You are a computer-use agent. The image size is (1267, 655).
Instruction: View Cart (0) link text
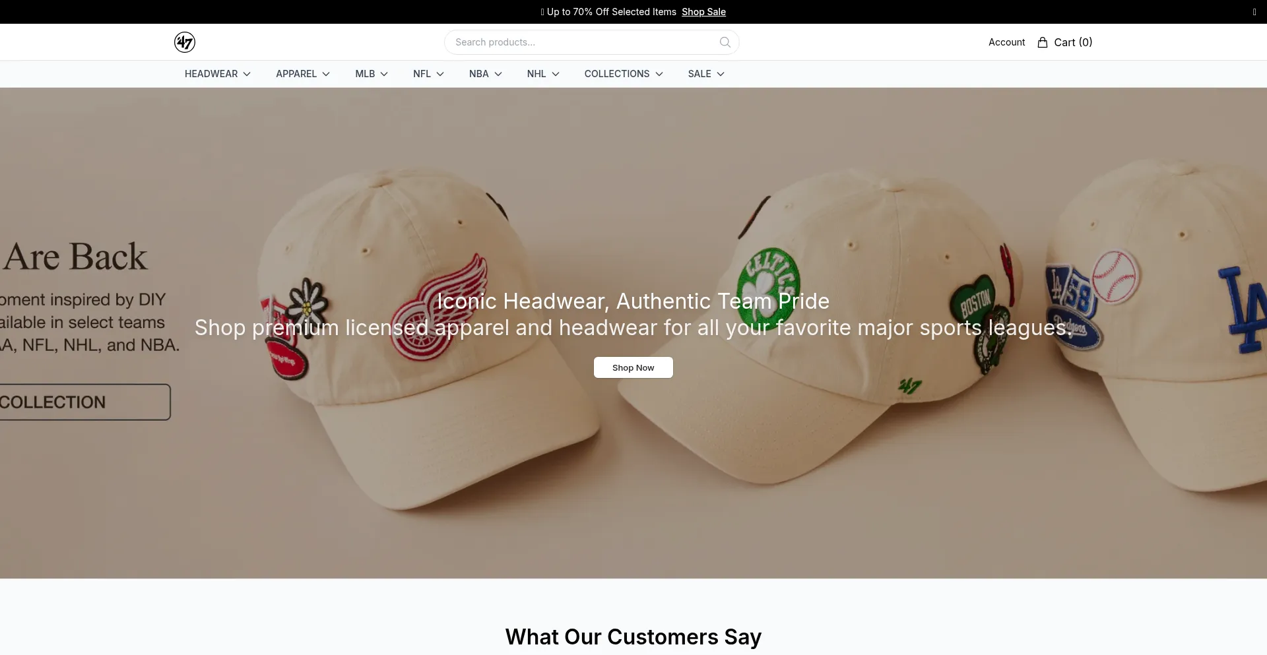[x=1073, y=42]
